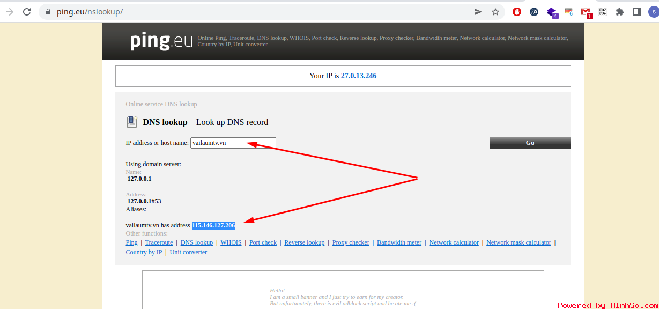Open the Port check link
Screen dimensions: 659x309
263,242
